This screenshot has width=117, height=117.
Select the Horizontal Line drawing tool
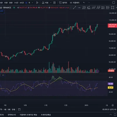pos(79,8)
